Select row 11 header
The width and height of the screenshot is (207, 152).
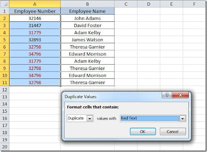point(4,82)
